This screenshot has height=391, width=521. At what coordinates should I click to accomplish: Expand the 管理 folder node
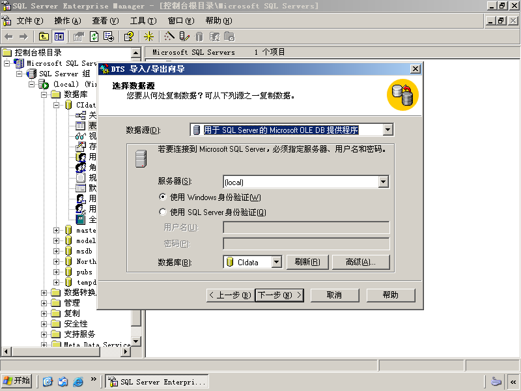[x=44, y=303]
